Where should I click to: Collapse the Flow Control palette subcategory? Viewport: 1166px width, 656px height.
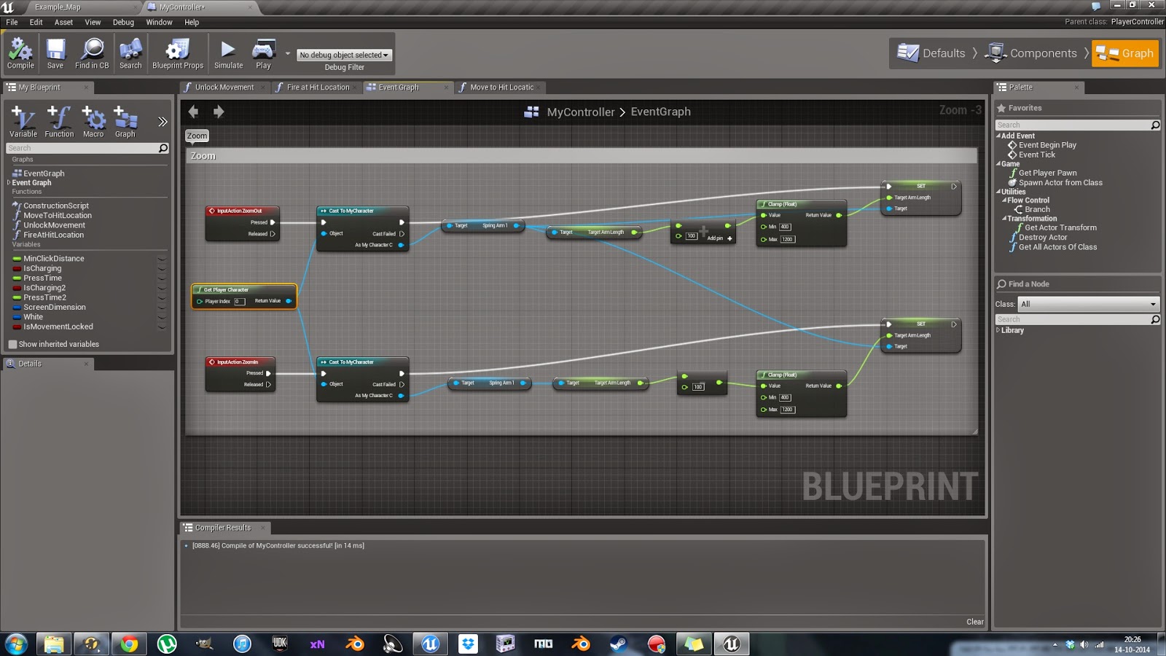1004,200
